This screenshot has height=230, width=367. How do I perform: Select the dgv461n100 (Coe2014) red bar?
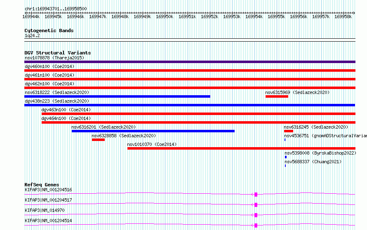tap(190, 79)
